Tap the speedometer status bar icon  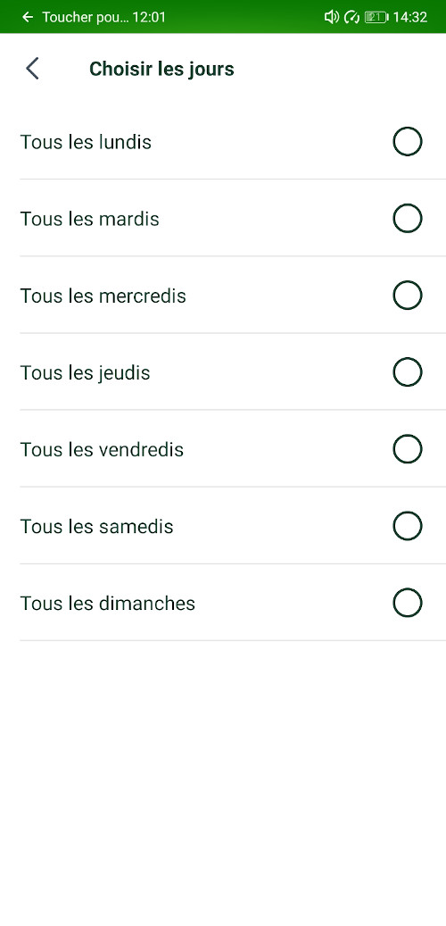(x=351, y=17)
